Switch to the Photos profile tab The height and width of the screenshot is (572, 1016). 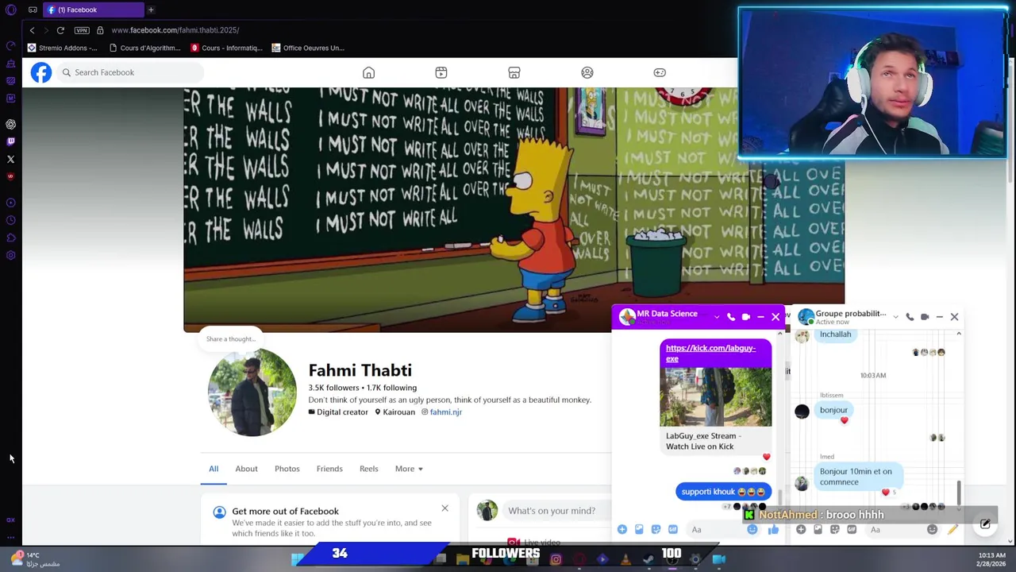tap(287, 469)
